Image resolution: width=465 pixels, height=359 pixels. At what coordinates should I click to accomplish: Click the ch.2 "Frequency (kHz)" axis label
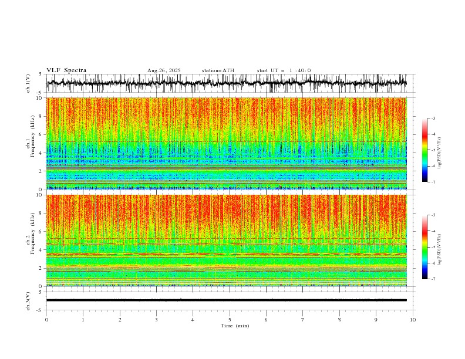click(33, 233)
